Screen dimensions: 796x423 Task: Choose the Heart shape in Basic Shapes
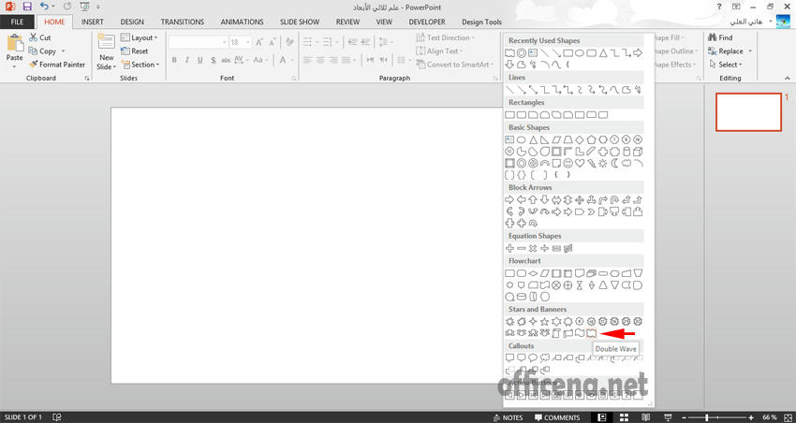coord(580,163)
